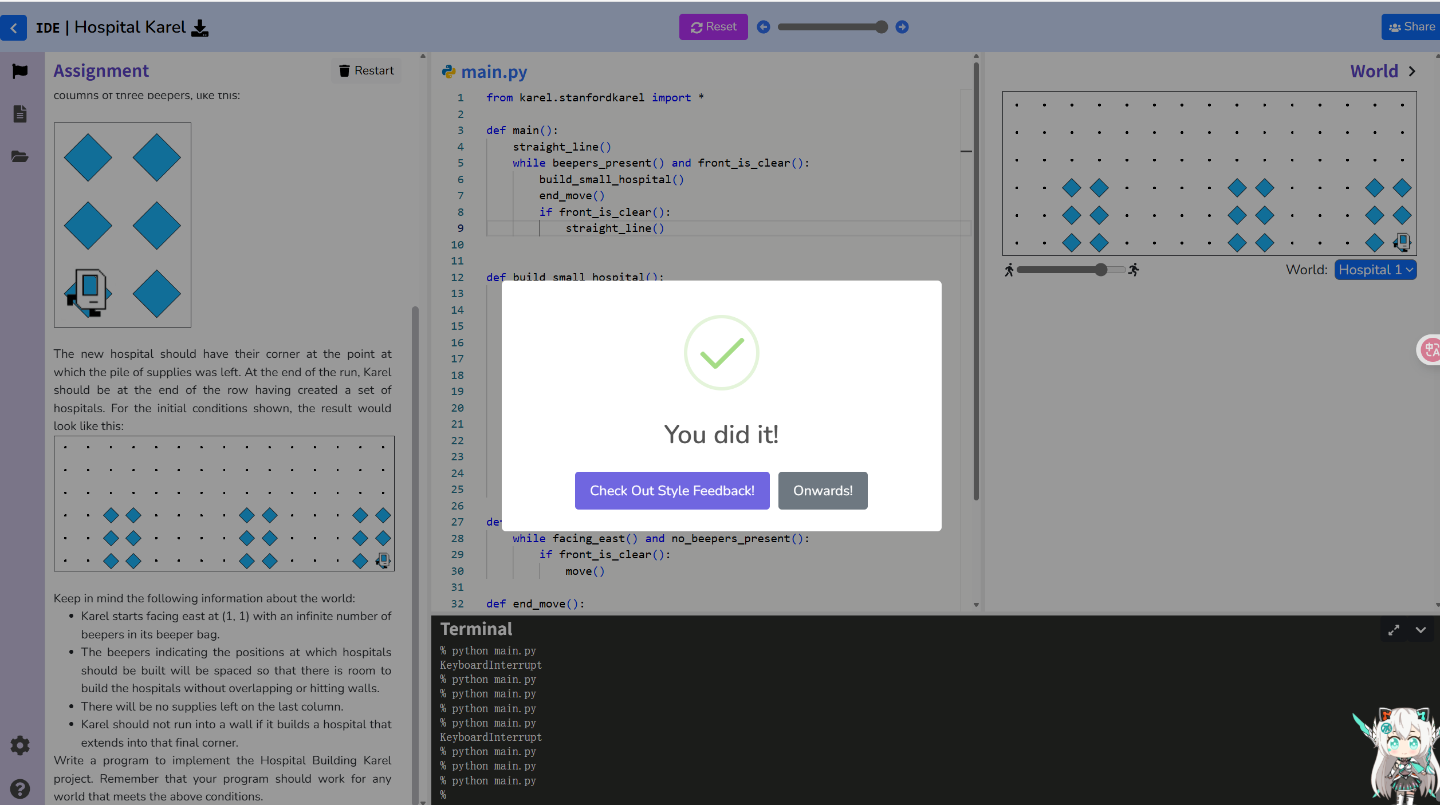This screenshot has width=1440, height=805.
Task: Expand the terminal to fullscreen
Action: tap(1394, 630)
